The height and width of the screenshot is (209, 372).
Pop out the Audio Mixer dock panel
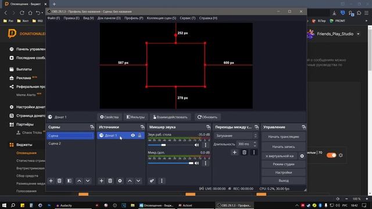[208, 127]
